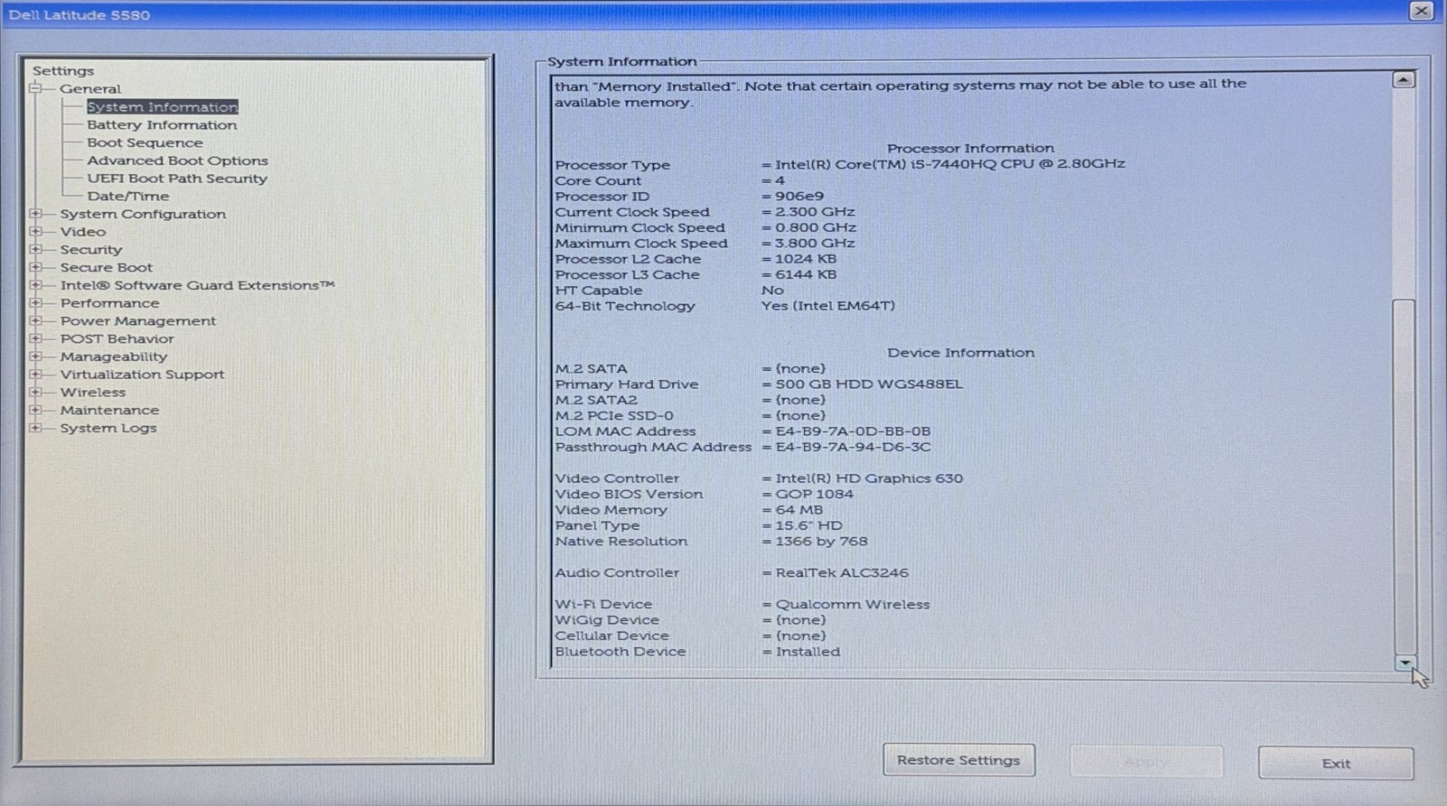Click the Intel HD Graphics 630 value
This screenshot has height=806, width=1447.
(869, 478)
